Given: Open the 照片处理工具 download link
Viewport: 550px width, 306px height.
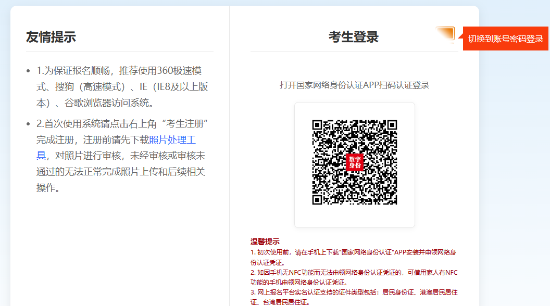Looking at the screenshot, I should click(x=172, y=140).
